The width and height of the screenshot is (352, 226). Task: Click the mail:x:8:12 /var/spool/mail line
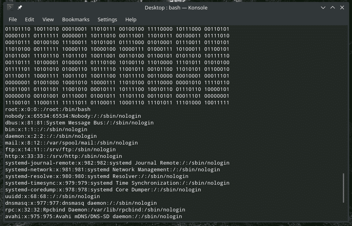(72, 143)
